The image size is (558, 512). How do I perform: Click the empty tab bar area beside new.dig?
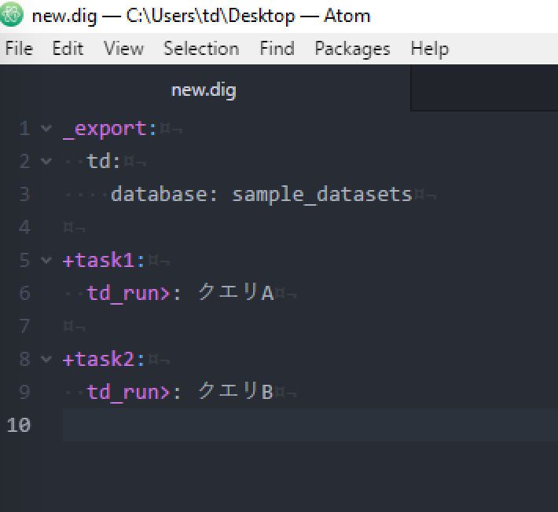pyautogui.click(x=484, y=88)
